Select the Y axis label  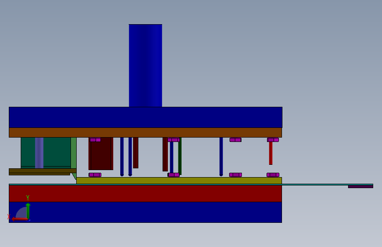coord(28,198)
